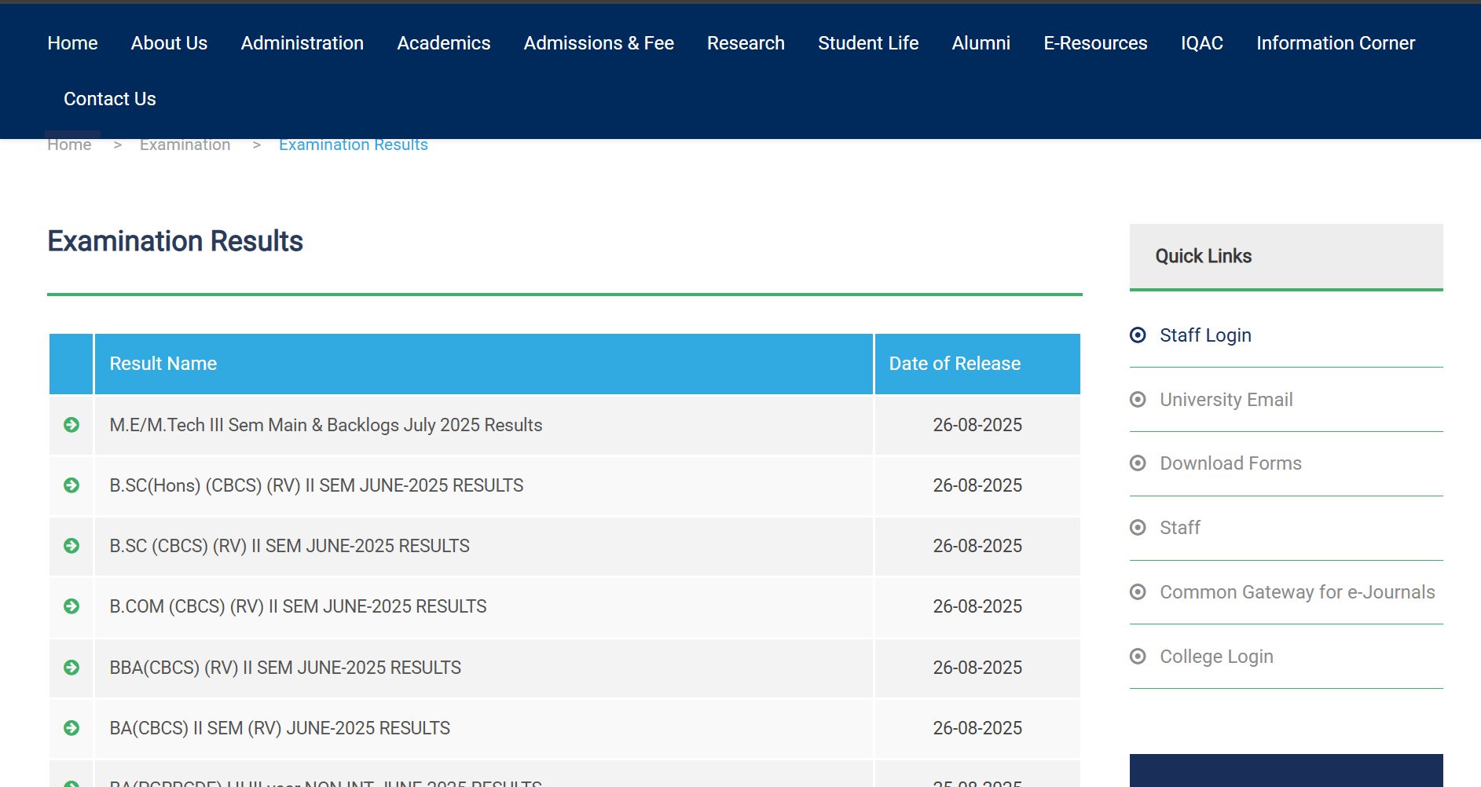Click the green divider under Examination Results heading
The height and width of the screenshot is (787, 1481).
[564, 293]
